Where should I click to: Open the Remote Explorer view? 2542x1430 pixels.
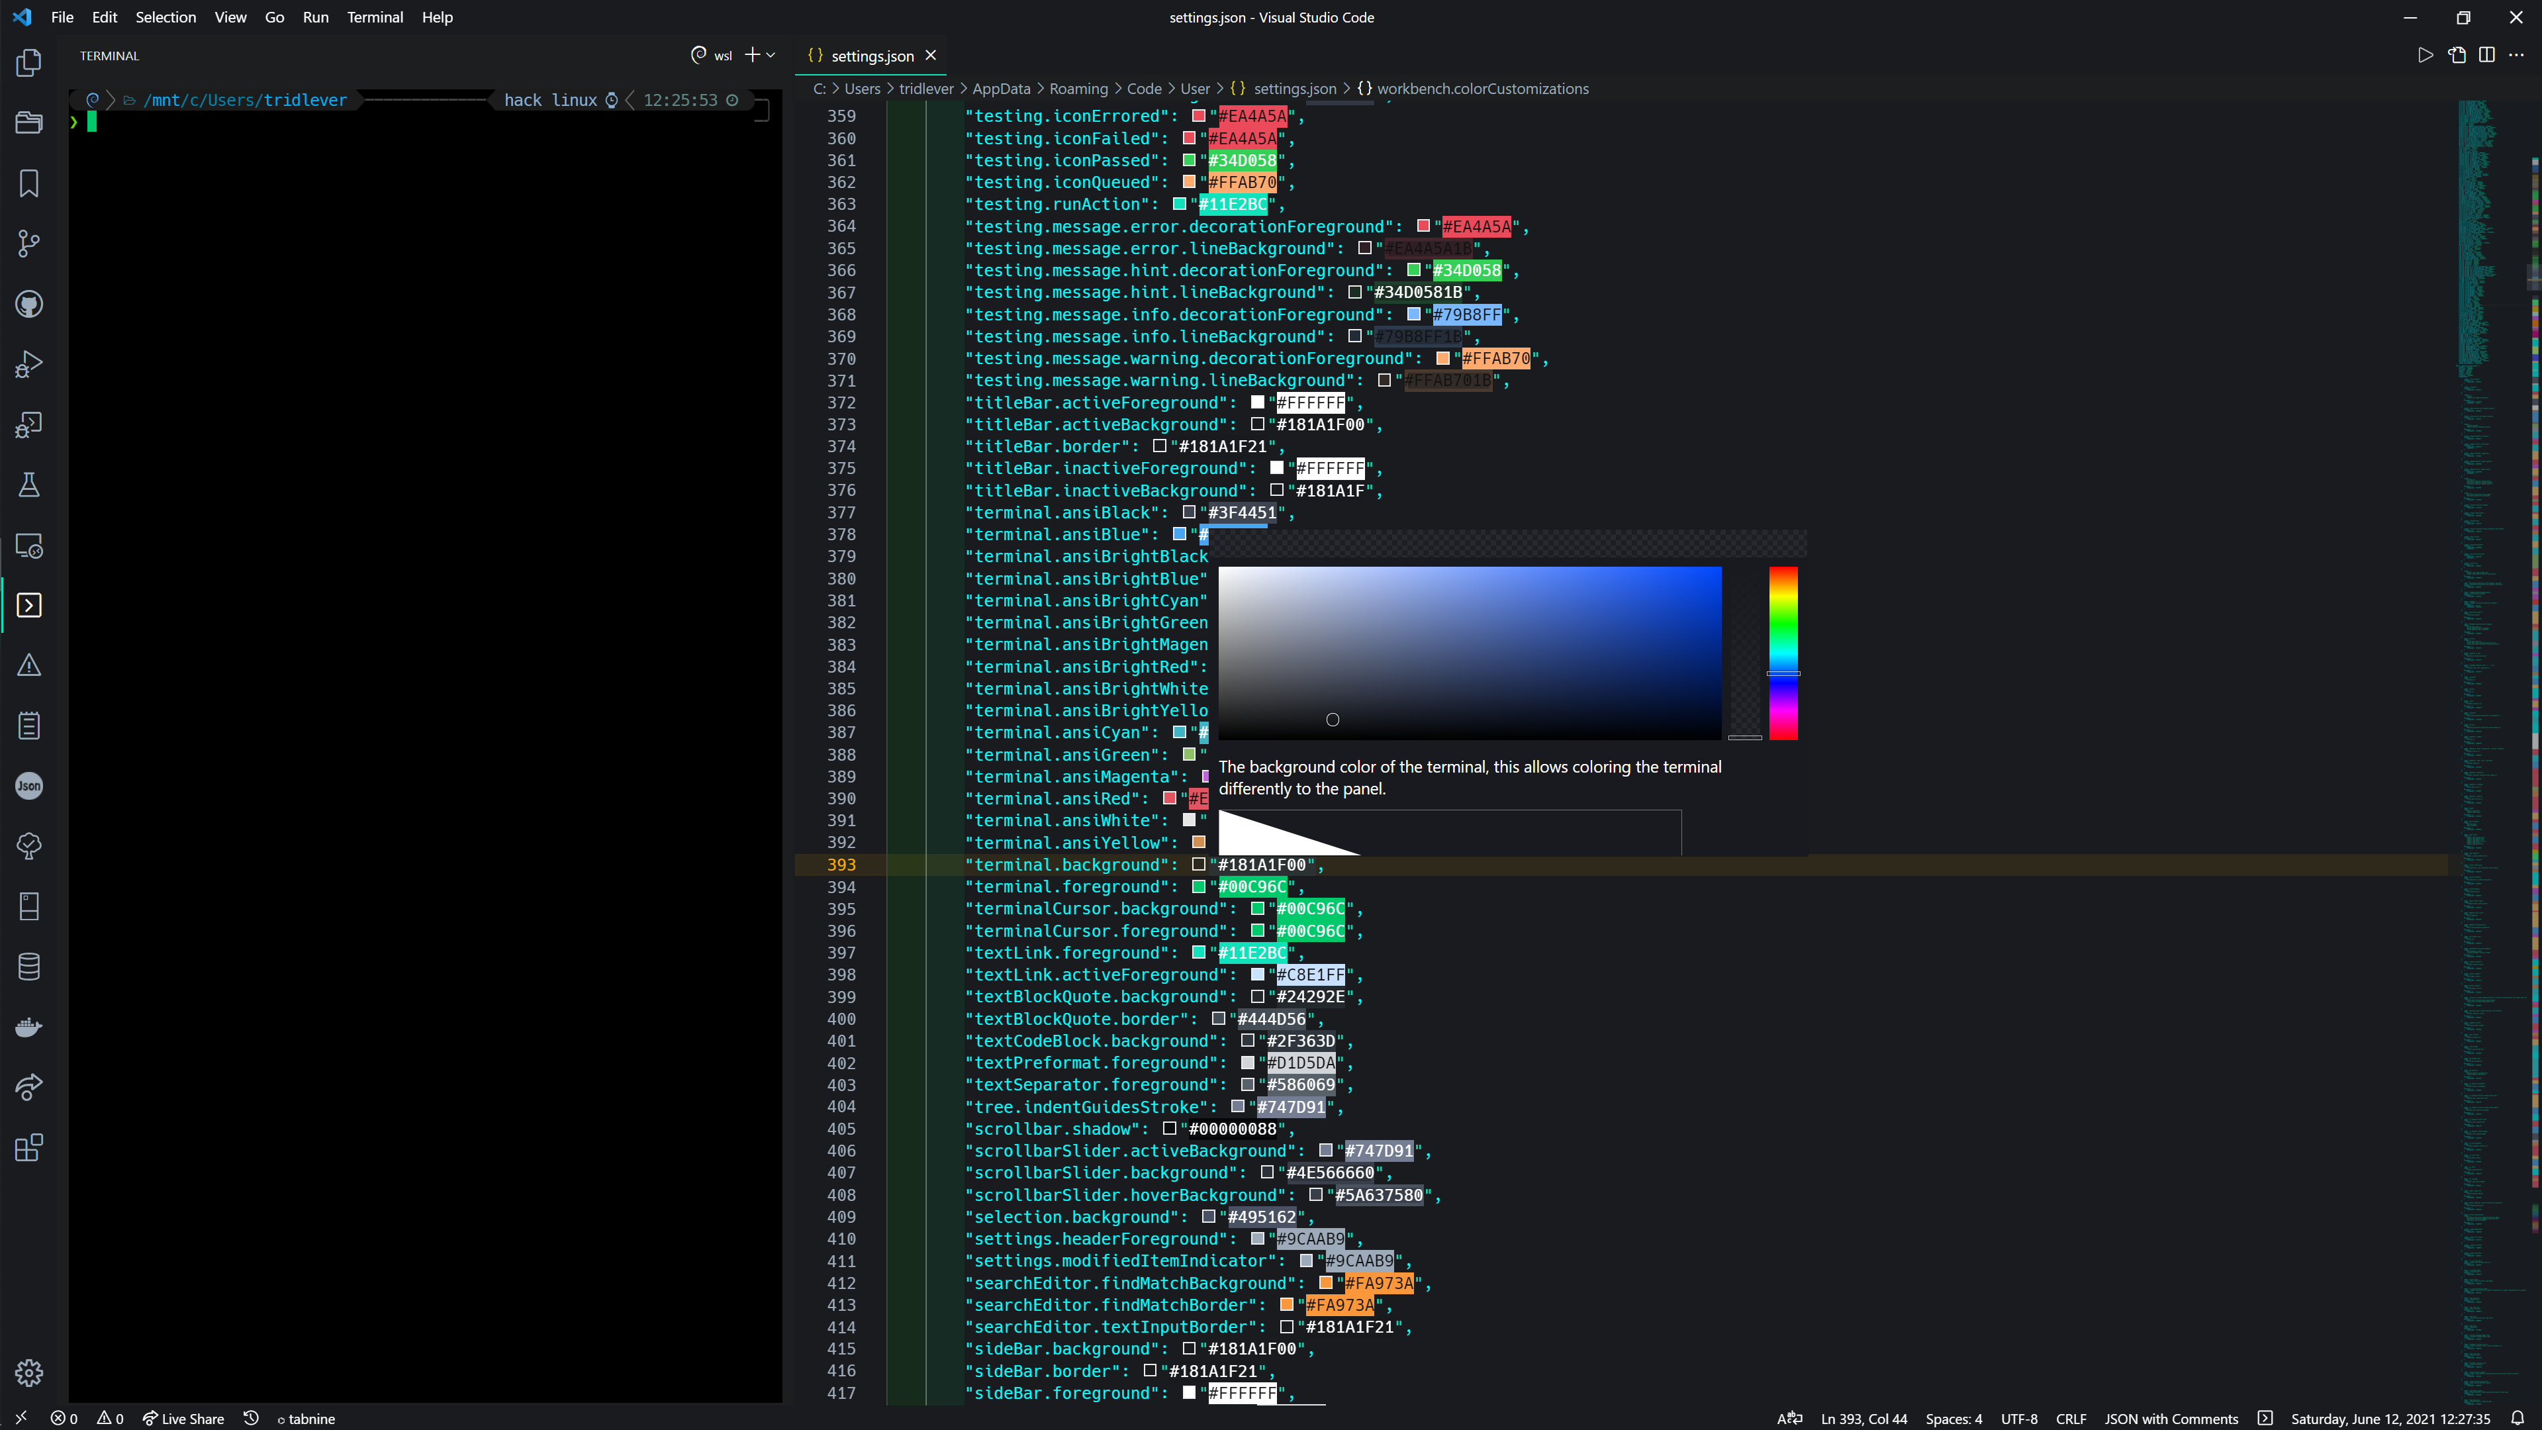pyautogui.click(x=28, y=546)
